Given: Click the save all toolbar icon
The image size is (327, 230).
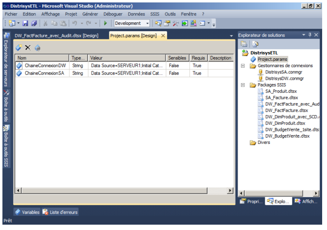Looking at the screenshot, I should tap(34, 23).
